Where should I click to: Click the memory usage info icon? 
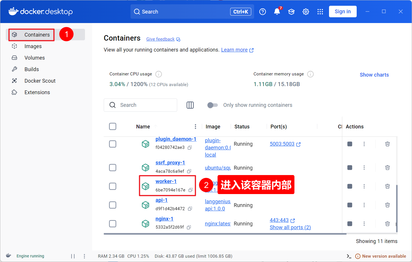tap(310, 74)
